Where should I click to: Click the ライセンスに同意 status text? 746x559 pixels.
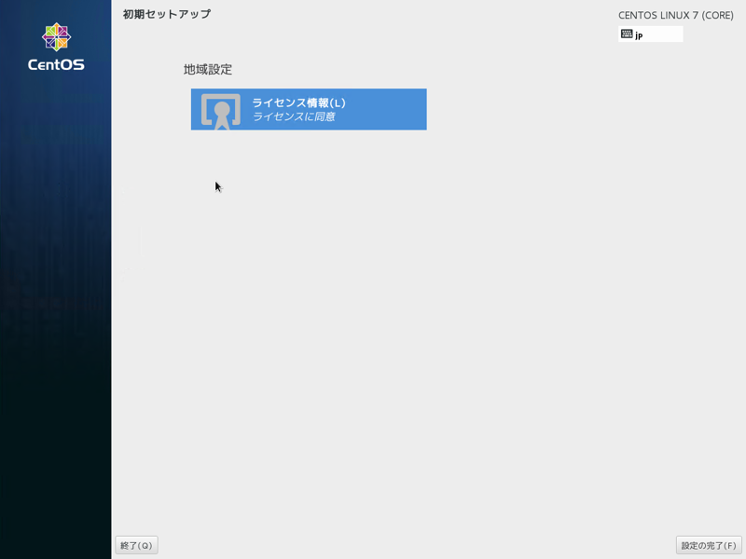(294, 116)
